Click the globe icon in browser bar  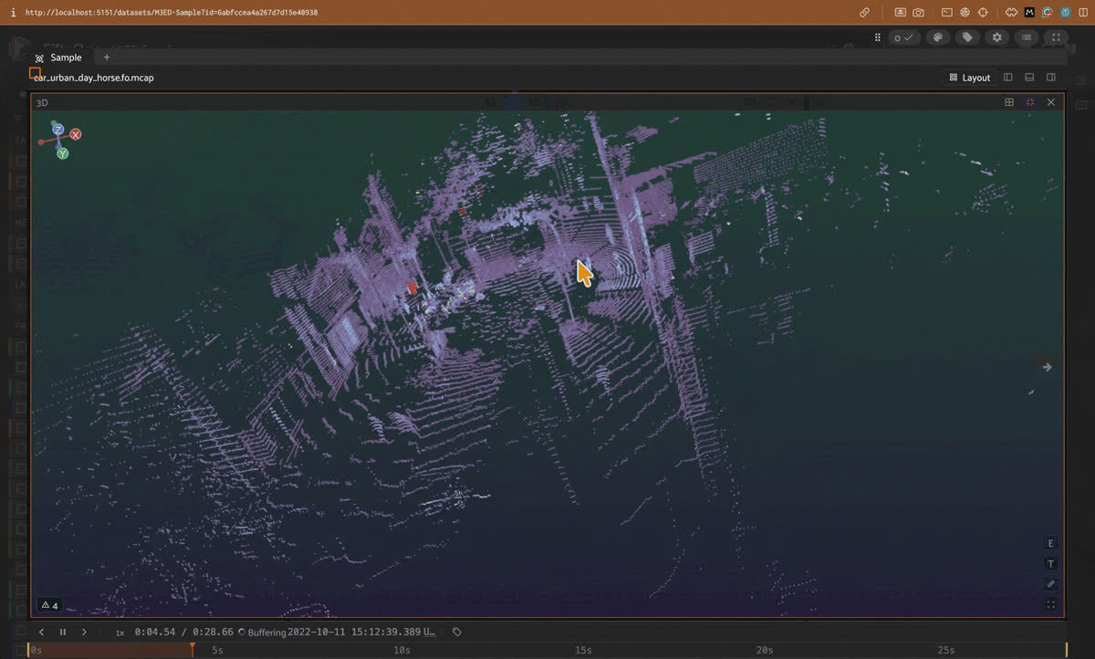tap(965, 13)
